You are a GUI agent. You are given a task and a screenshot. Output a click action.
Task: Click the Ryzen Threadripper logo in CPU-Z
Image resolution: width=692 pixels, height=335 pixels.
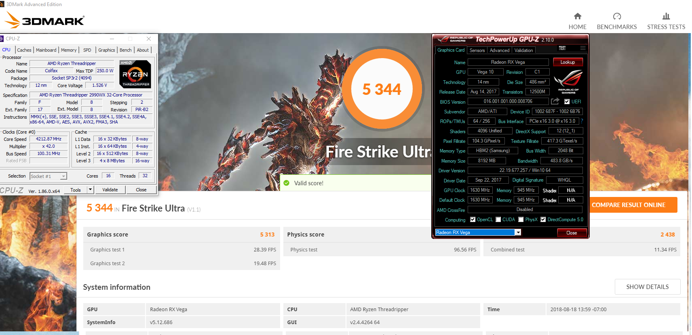click(x=135, y=74)
